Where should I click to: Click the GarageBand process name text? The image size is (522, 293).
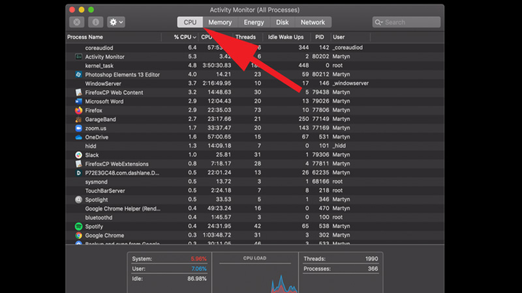[x=100, y=119]
